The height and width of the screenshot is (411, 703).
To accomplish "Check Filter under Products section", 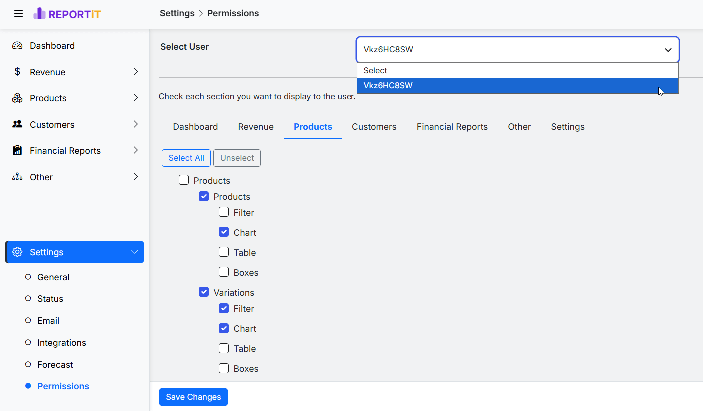I will pos(224,212).
